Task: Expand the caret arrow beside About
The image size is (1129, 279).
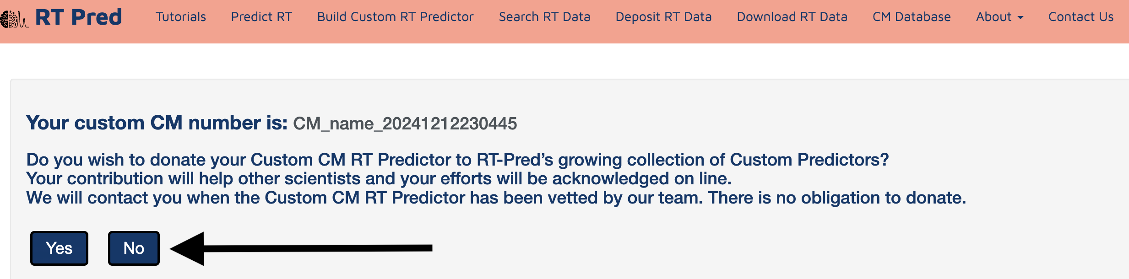Action: [1020, 18]
